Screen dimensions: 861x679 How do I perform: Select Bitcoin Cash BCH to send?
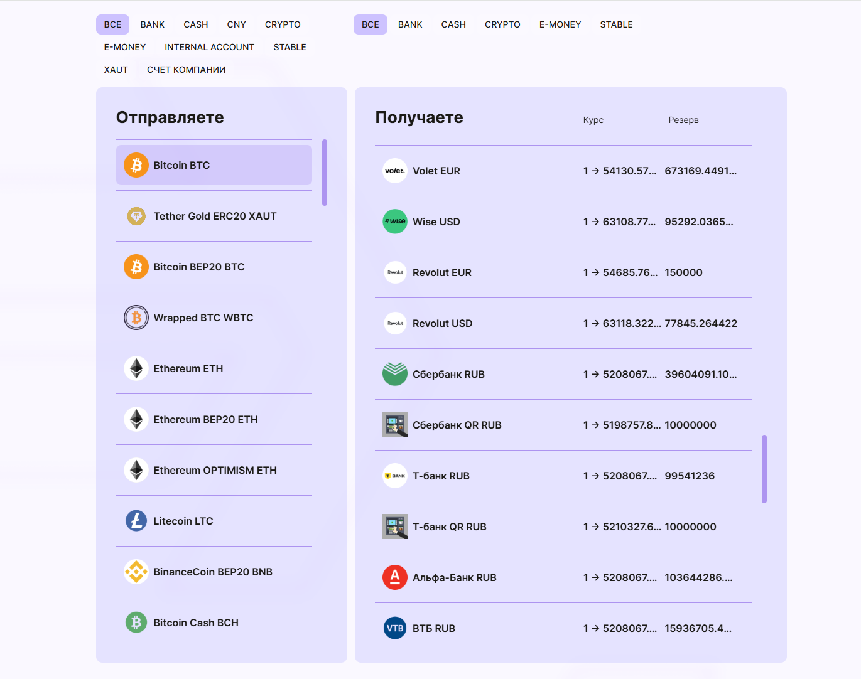point(214,623)
